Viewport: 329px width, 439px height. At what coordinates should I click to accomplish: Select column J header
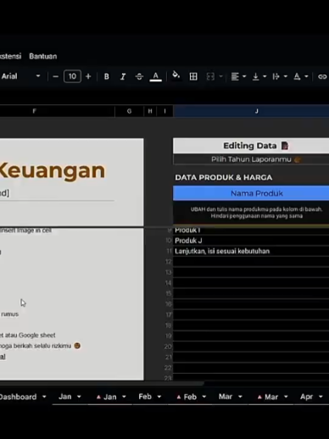(251, 111)
